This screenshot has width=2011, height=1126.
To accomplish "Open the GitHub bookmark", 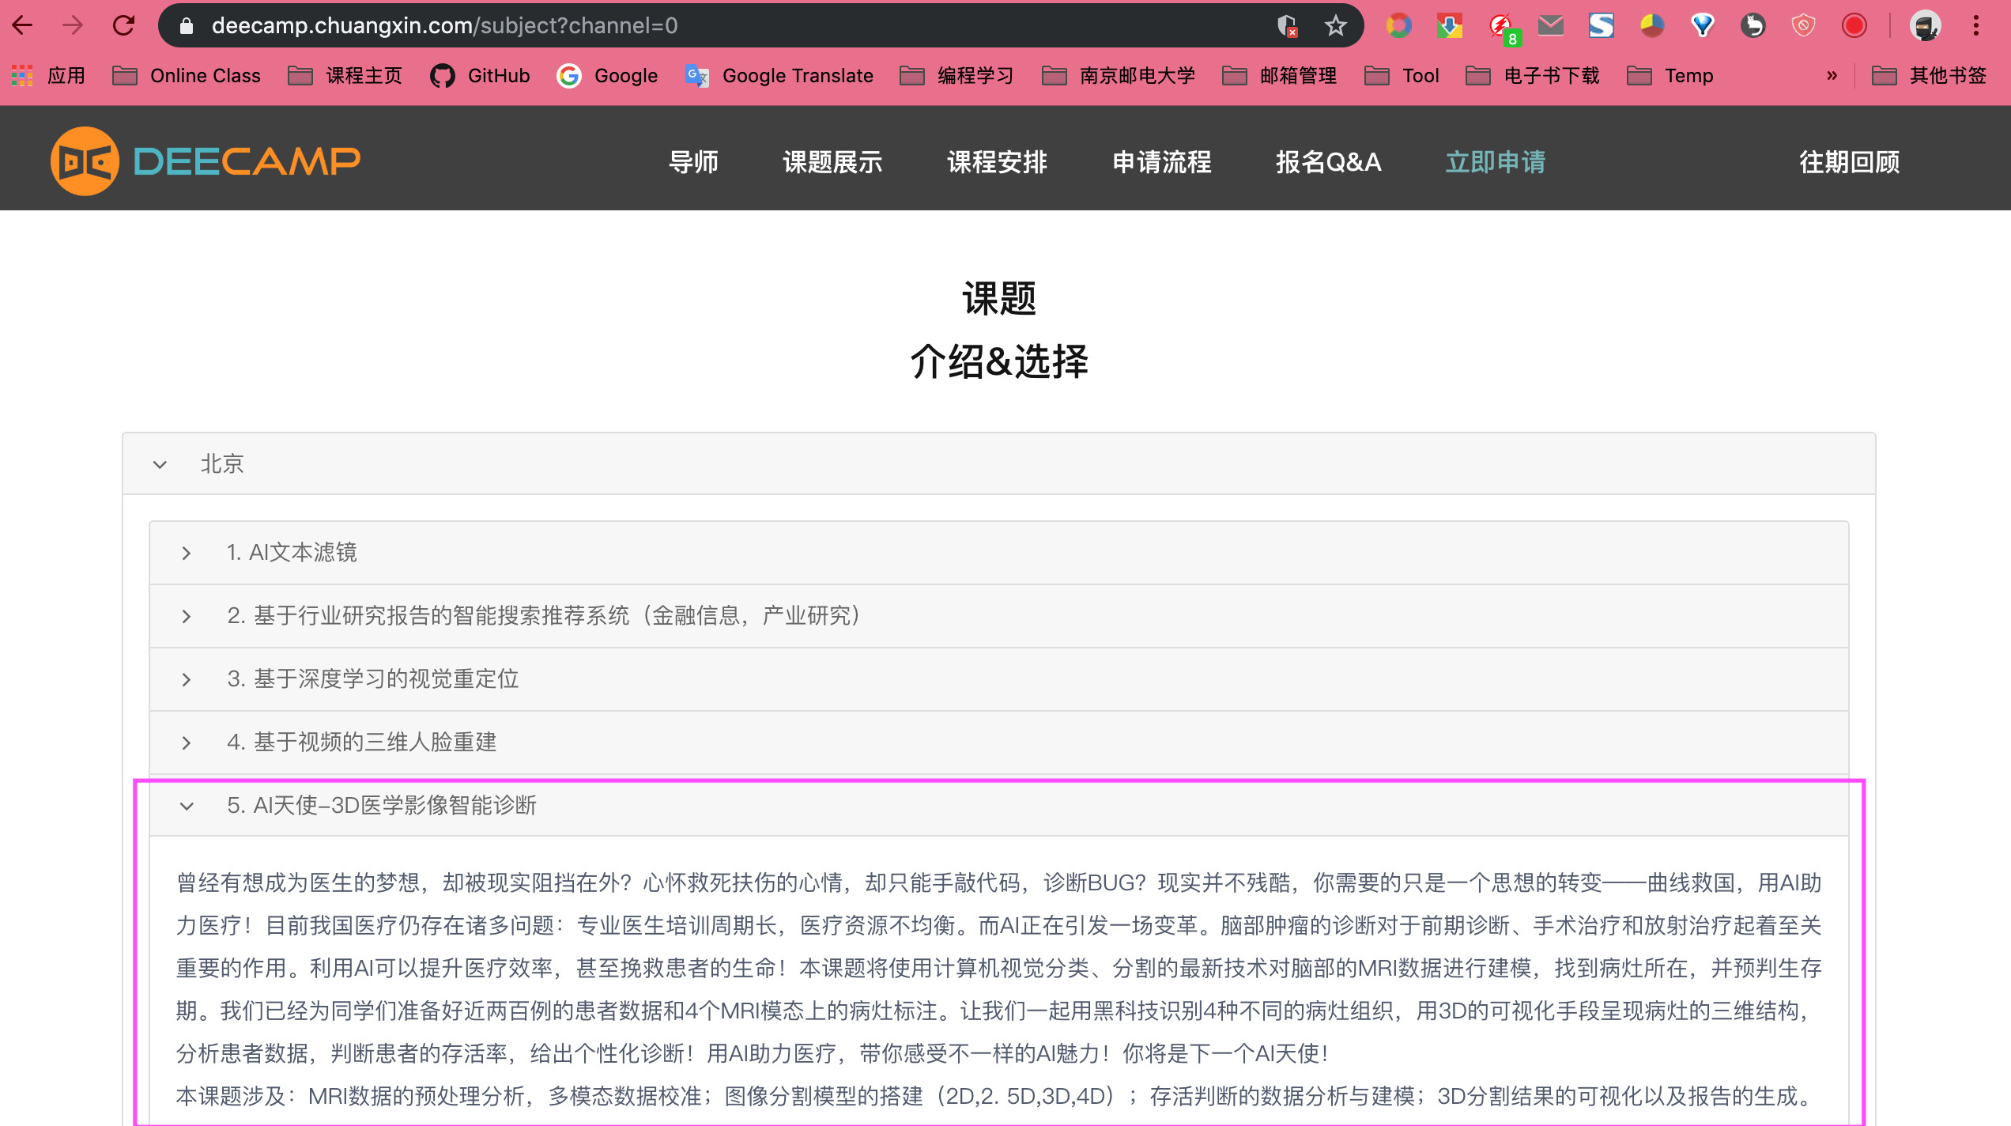I will coord(480,76).
